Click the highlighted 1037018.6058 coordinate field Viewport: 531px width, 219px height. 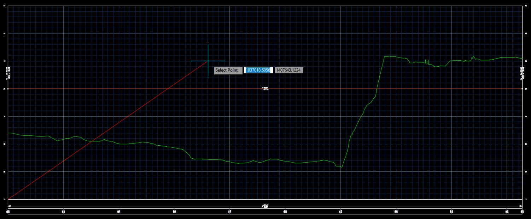coord(258,70)
